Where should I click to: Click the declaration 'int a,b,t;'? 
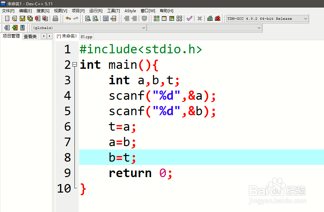(144, 80)
